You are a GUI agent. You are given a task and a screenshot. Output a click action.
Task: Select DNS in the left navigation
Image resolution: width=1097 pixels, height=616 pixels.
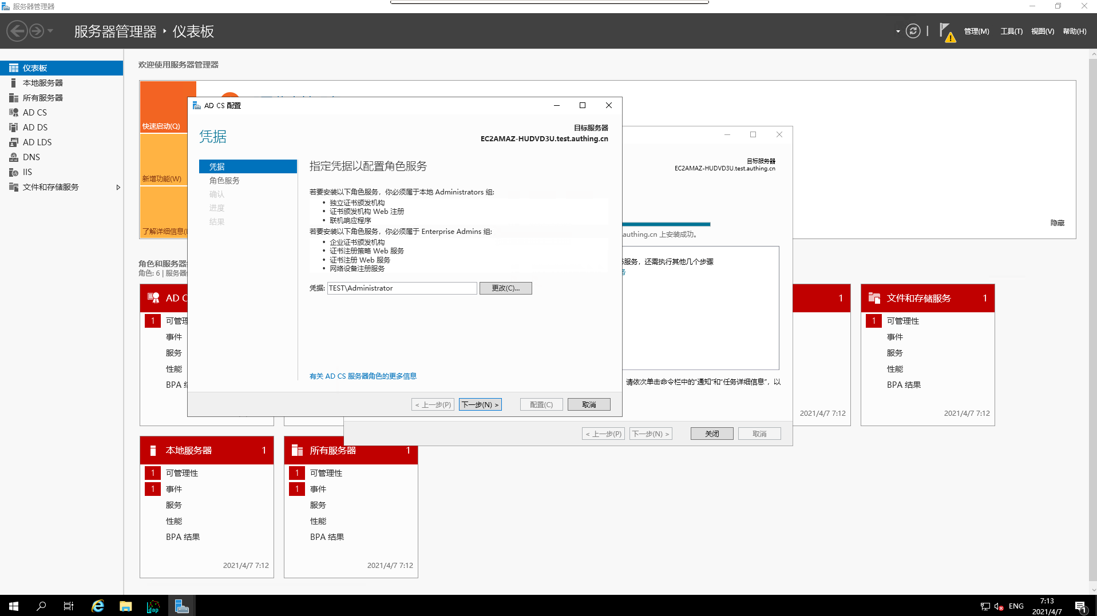click(x=31, y=157)
